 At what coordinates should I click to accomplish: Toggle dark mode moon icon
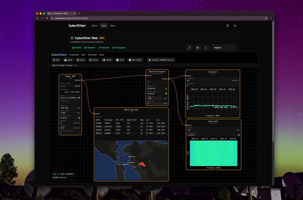coord(235,26)
